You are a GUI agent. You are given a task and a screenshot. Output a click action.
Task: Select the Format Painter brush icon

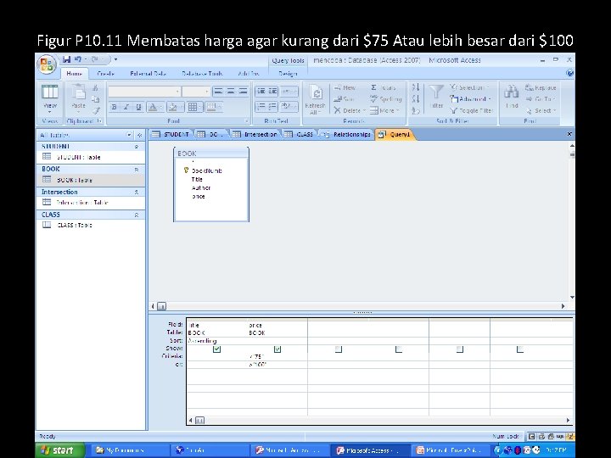coord(96,110)
